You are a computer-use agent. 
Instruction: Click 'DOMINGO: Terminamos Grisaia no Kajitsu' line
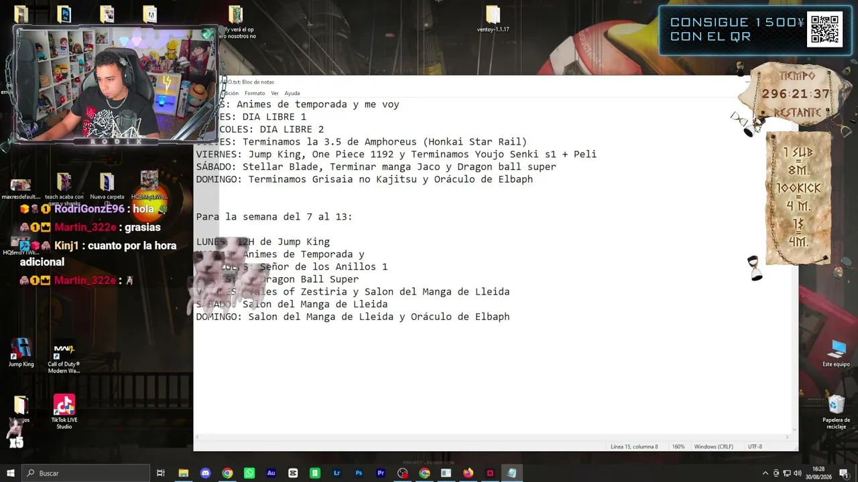click(x=364, y=179)
